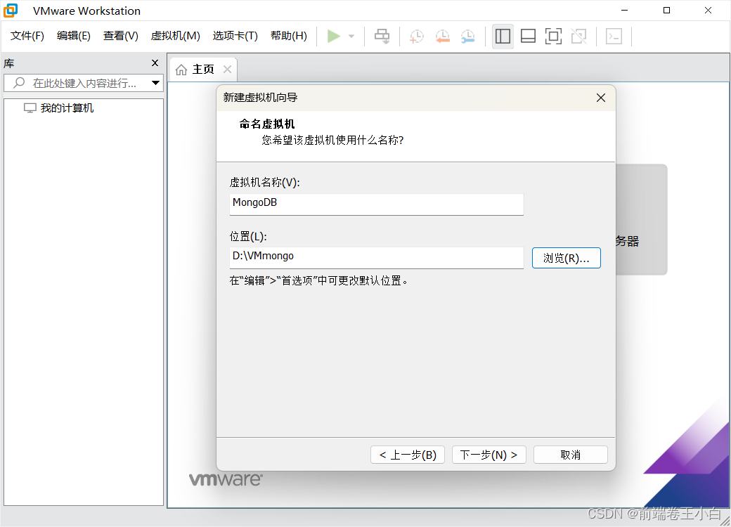Click the 命名虚拟机 wizard heading

(x=266, y=124)
